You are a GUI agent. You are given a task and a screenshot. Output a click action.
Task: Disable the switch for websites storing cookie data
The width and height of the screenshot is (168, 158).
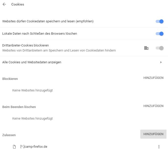(x=160, y=21)
